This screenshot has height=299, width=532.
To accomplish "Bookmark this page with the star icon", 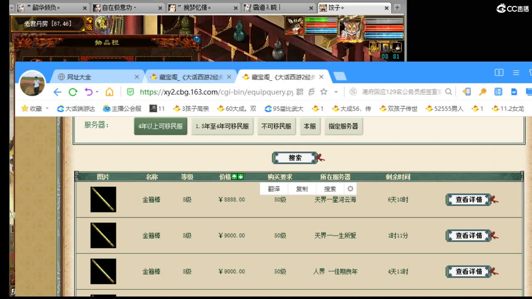I will [324, 92].
